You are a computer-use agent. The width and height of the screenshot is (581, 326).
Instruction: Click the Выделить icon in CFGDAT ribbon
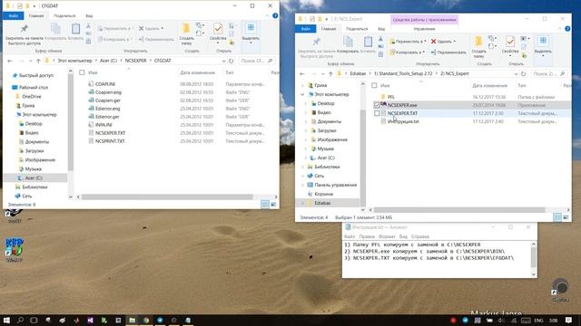coord(251,28)
